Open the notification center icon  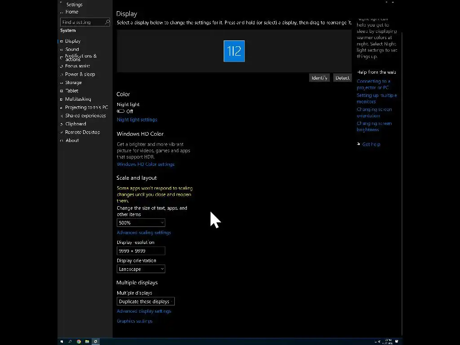397,341
